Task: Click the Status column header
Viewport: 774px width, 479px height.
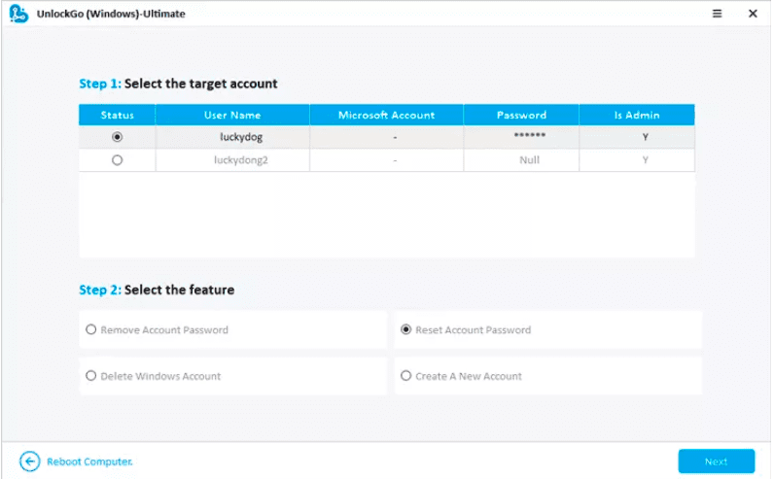Action: coord(118,115)
